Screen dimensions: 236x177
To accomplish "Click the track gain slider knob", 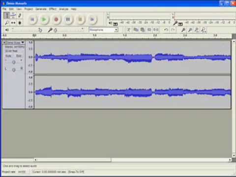I will [14, 62].
